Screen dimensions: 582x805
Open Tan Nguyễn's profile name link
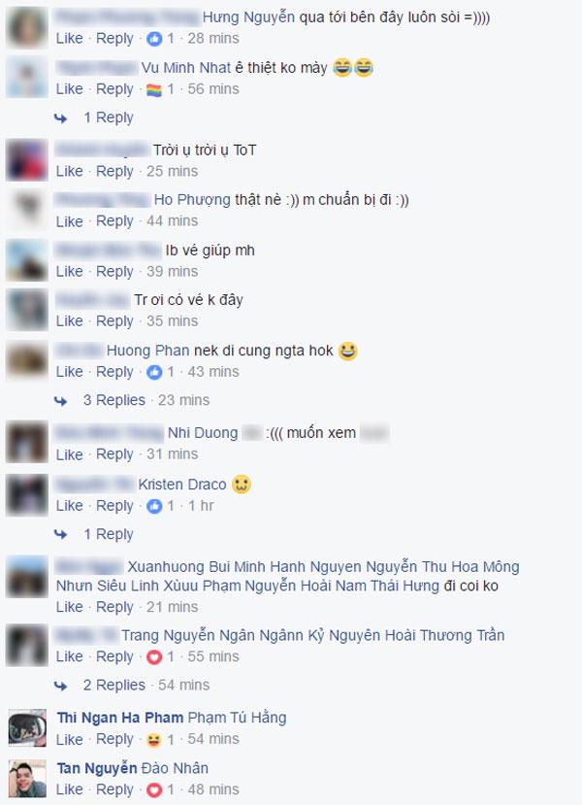click(97, 768)
